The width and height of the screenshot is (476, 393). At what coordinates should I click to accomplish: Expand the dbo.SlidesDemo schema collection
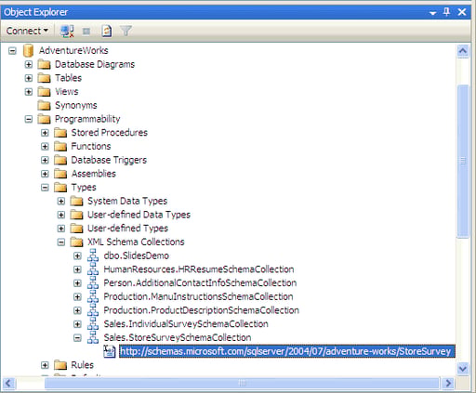pyautogui.click(x=77, y=255)
